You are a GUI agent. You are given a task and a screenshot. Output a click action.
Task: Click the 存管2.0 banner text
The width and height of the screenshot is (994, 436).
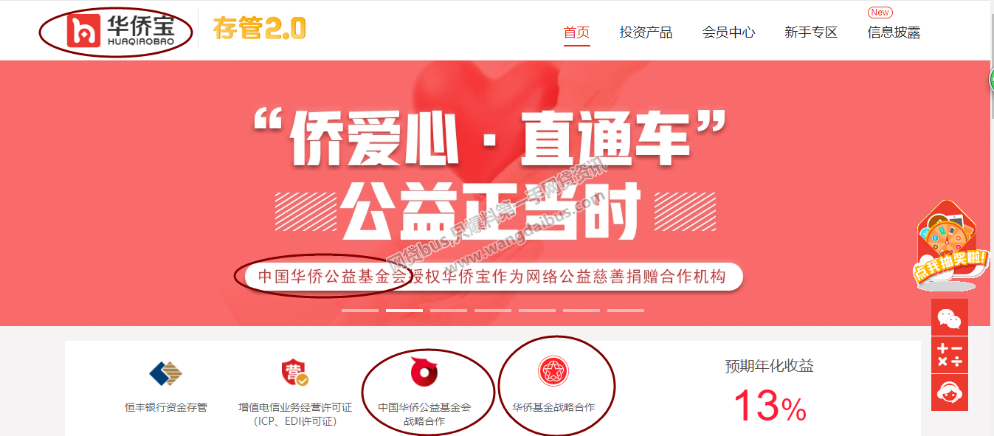click(259, 29)
